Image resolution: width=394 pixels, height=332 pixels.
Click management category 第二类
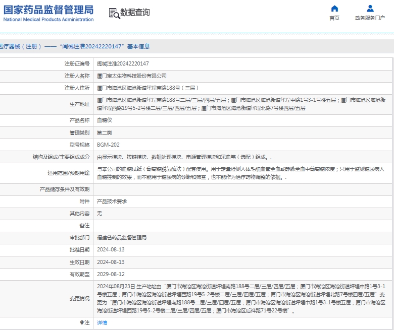[105, 133]
